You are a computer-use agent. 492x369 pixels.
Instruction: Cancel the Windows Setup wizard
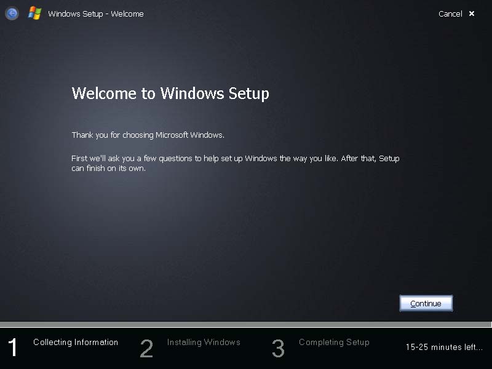pos(450,14)
